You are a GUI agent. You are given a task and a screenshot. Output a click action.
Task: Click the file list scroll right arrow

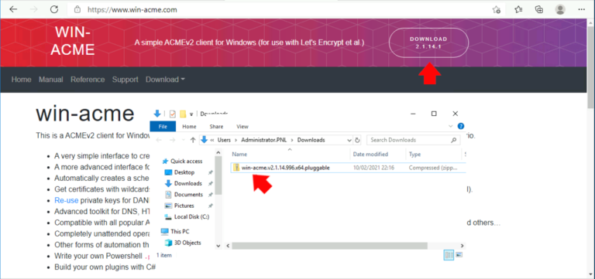click(x=463, y=246)
